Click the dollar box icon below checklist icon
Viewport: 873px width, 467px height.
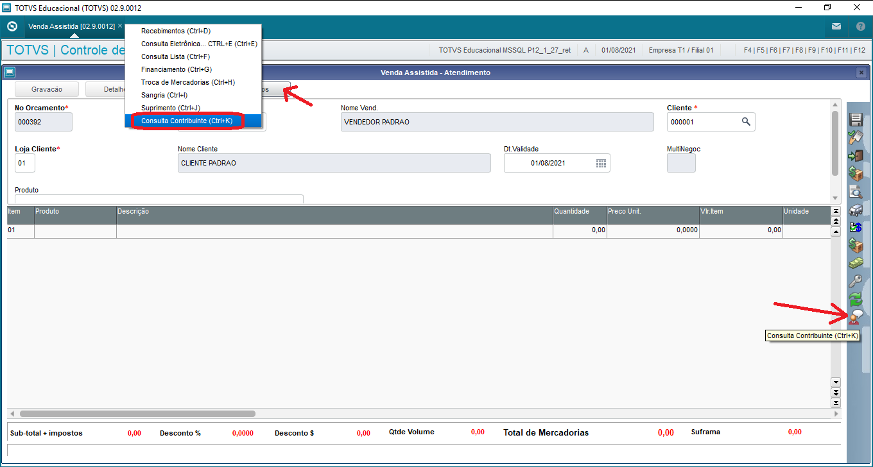tap(856, 245)
